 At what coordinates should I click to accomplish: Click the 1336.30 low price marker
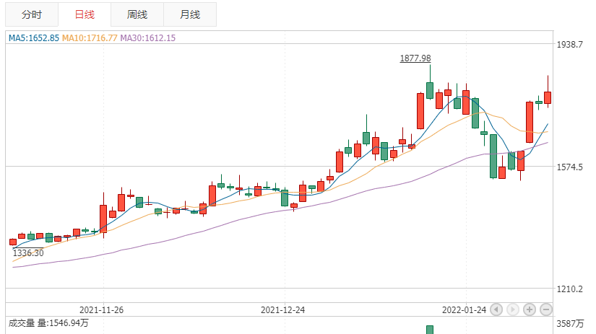pyautogui.click(x=28, y=252)
